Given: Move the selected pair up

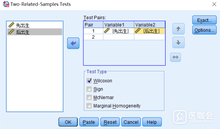Looking at the screenshot, I should pyautogui.click(x=178, y=29).
